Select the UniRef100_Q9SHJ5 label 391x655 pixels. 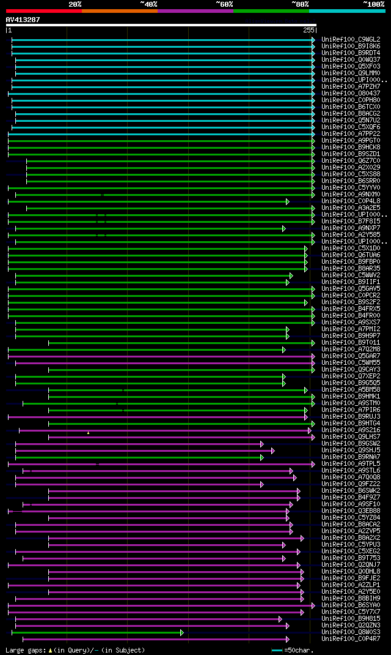[x=351, y=451]
